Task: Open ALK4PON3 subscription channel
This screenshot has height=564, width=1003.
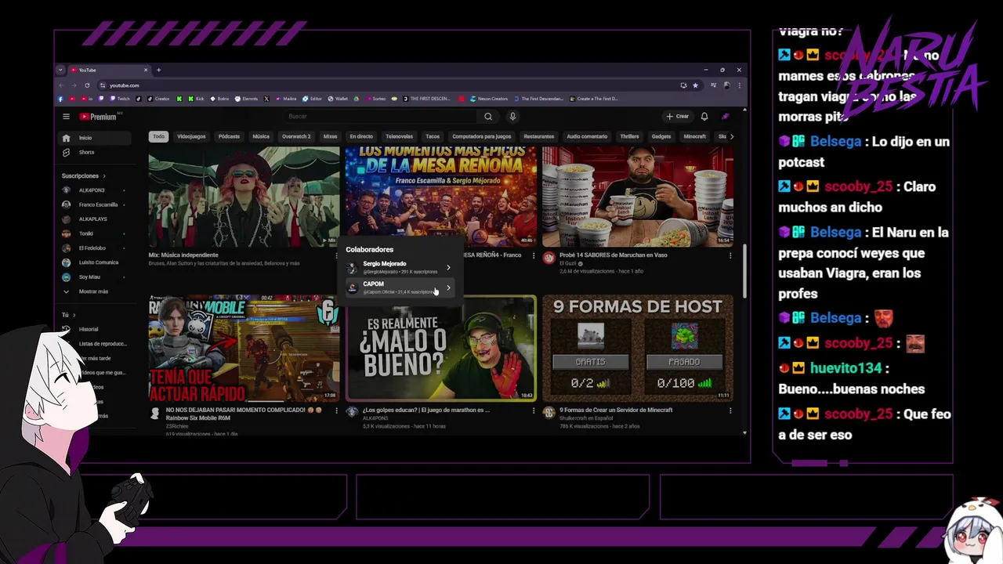Action: point(96,190)
